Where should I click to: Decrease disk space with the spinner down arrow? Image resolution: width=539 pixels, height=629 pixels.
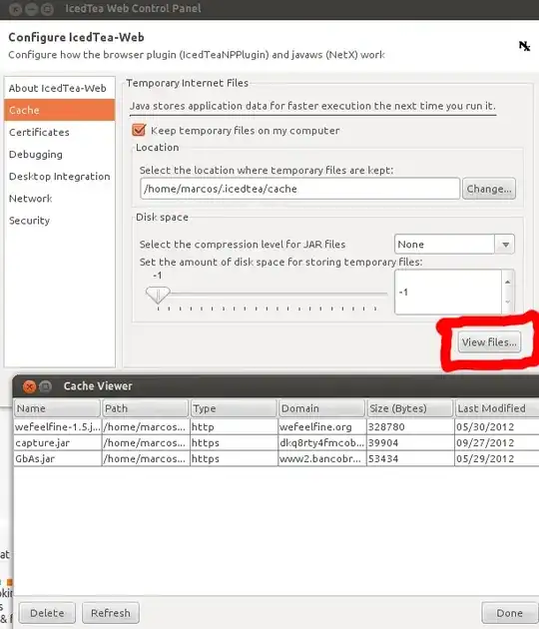508,303
